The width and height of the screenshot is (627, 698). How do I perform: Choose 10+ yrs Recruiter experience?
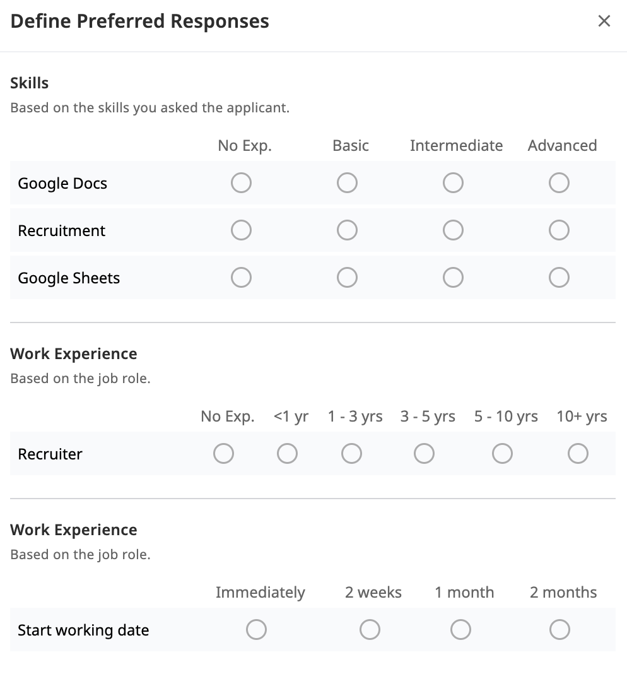pyautogui.click(x=578, y=454)
